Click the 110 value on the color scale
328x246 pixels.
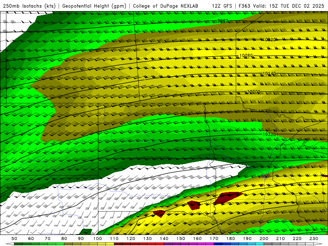114,239
